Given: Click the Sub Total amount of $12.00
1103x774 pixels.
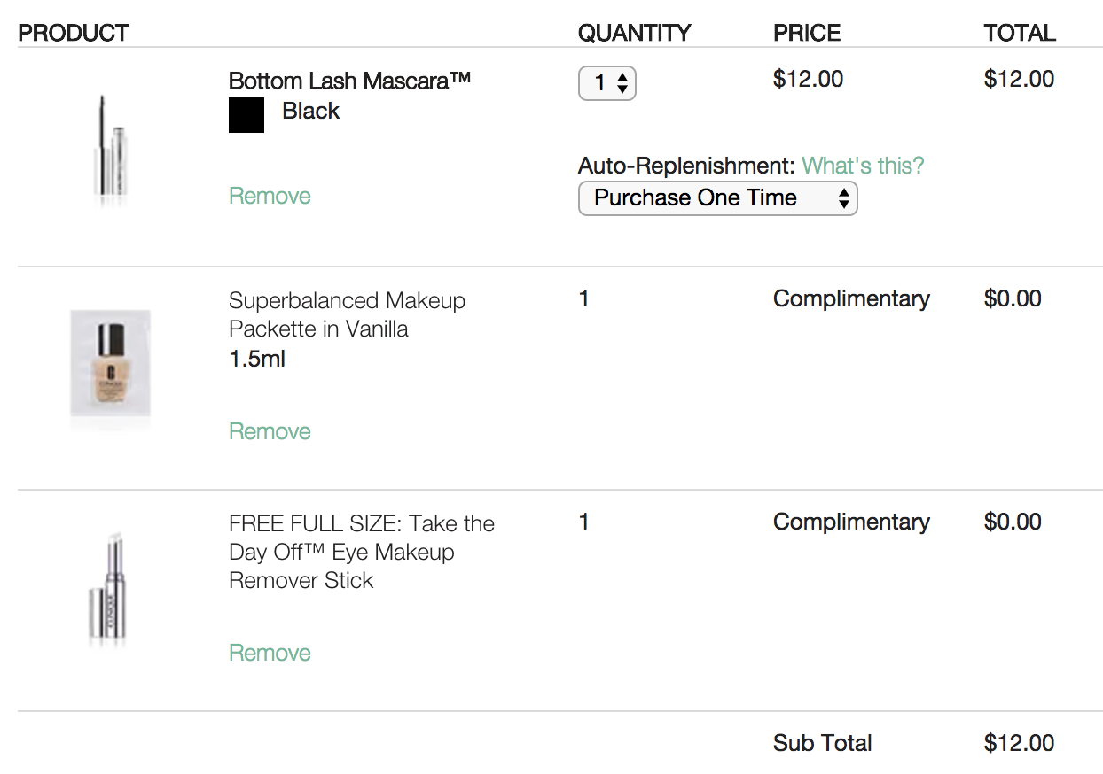Looking at the screenshot, I should click(x=1020, y=743).
